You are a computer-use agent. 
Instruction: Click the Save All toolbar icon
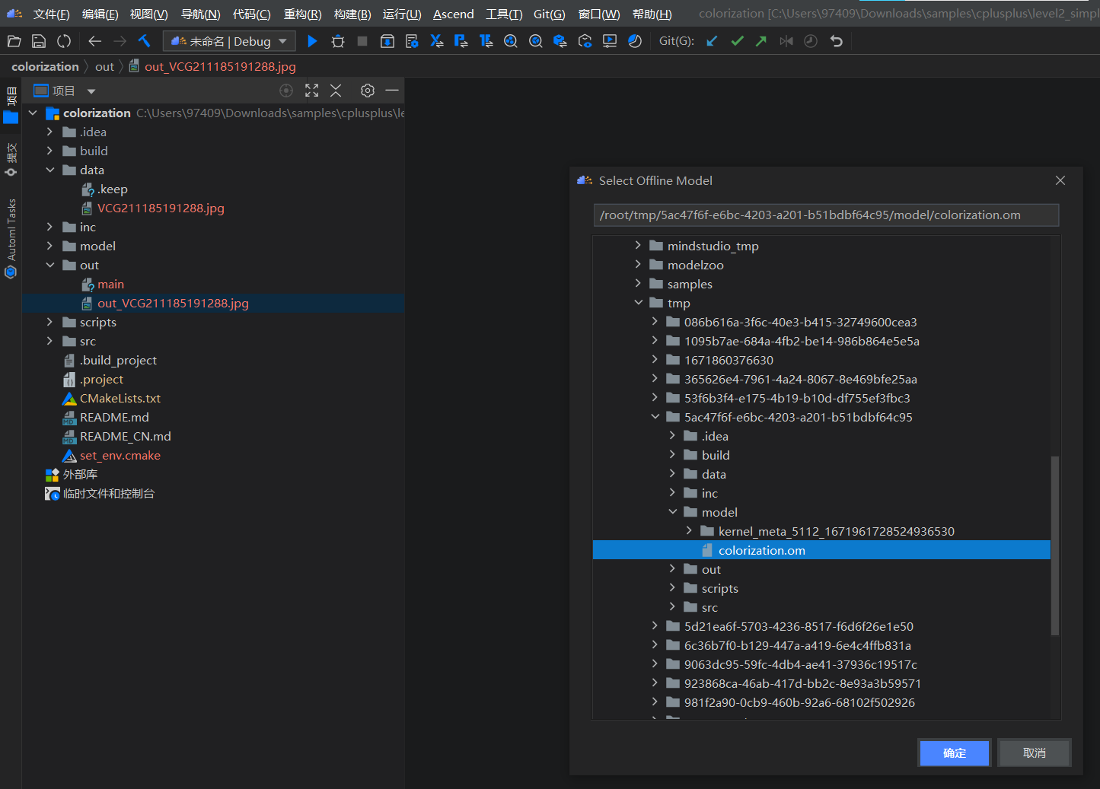click(39, 41)
